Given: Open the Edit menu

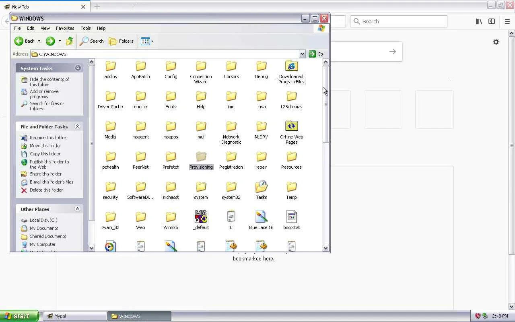Looking at the screenshot, I should 31,28.
